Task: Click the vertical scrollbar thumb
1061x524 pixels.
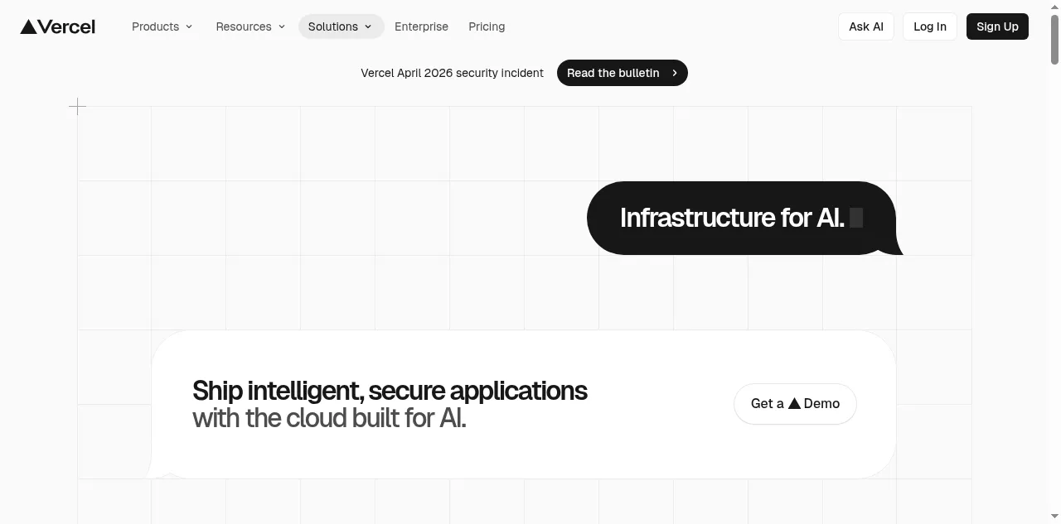Action: (x=1054, y=38)
